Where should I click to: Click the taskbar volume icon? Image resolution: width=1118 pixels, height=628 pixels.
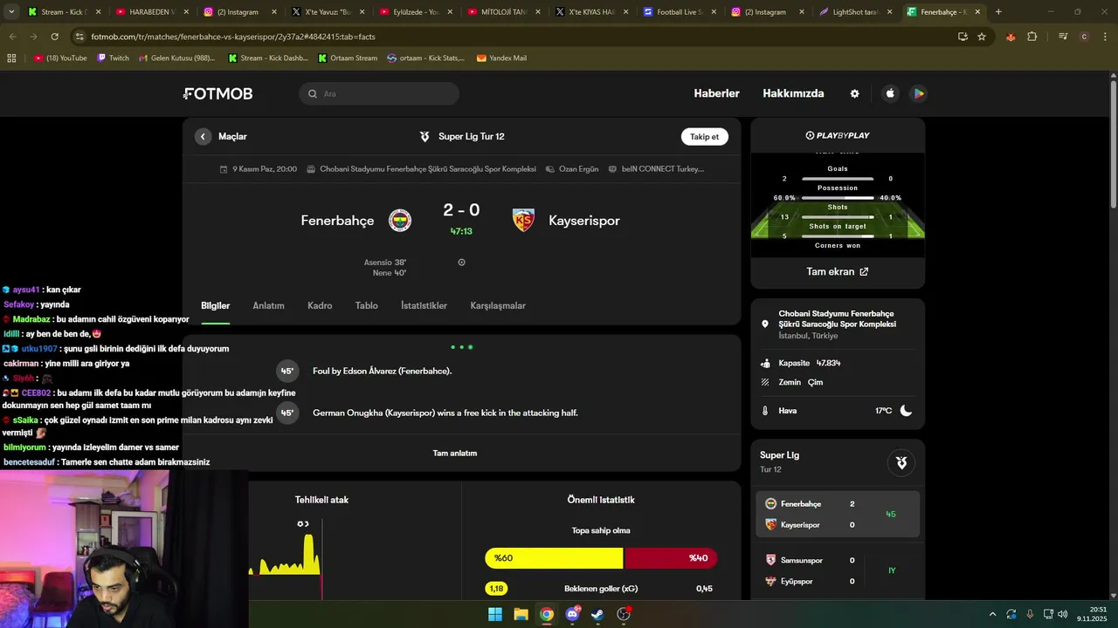tap(1063, 614)
